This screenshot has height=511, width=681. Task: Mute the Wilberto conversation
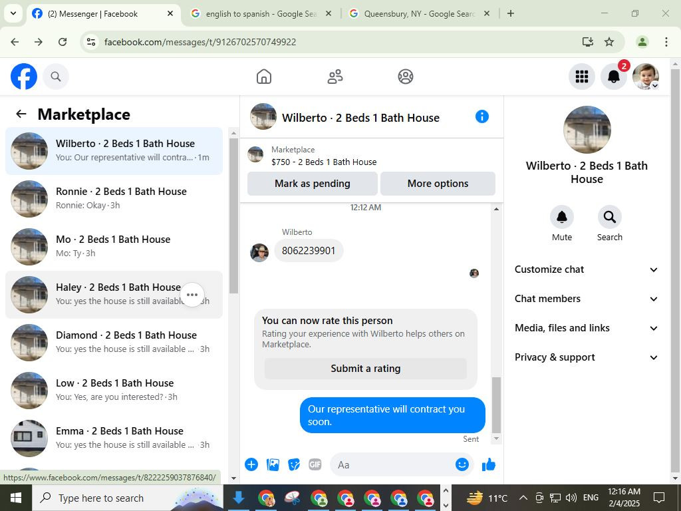(561, 217)
